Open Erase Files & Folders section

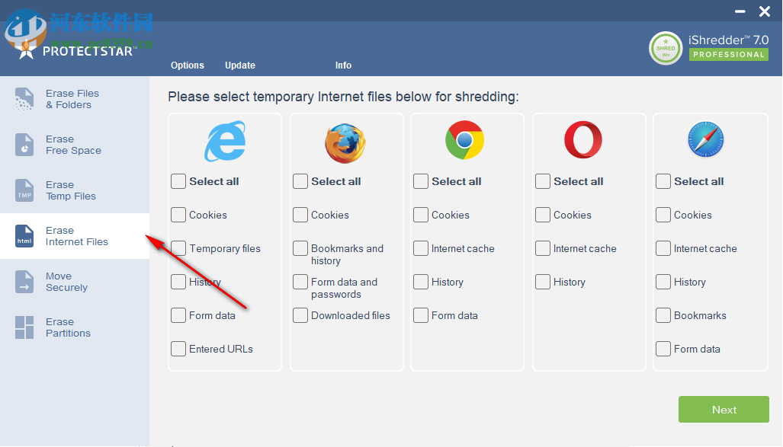tap(72, 99)
